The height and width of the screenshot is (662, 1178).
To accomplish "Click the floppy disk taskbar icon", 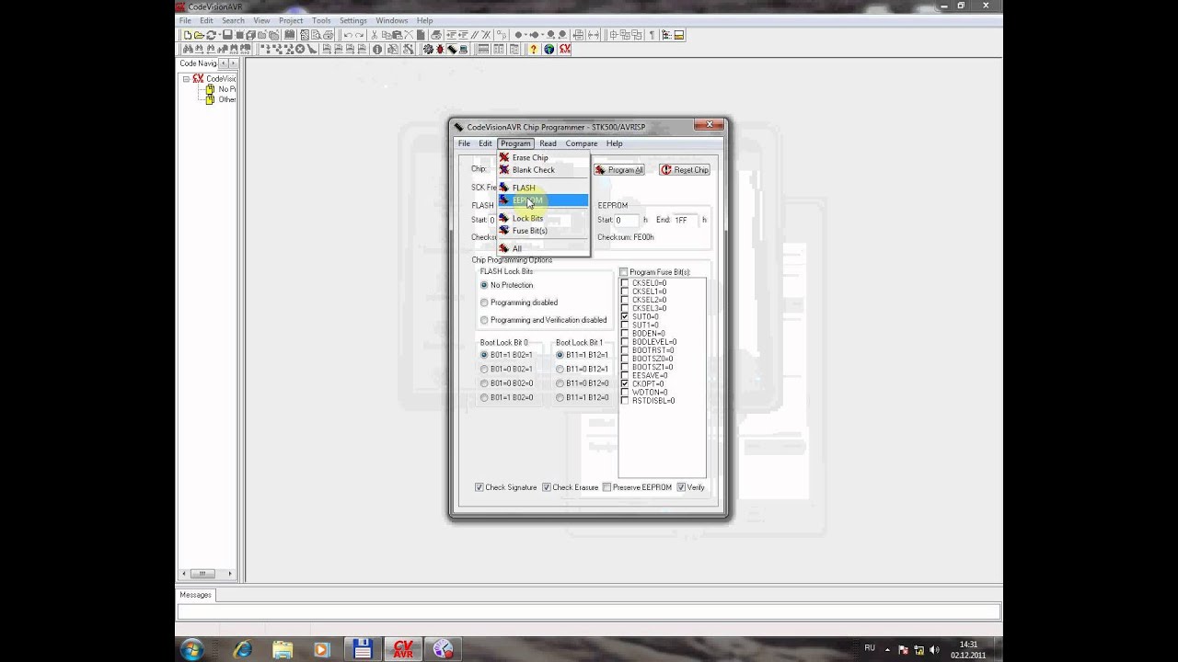I will 362,649.
